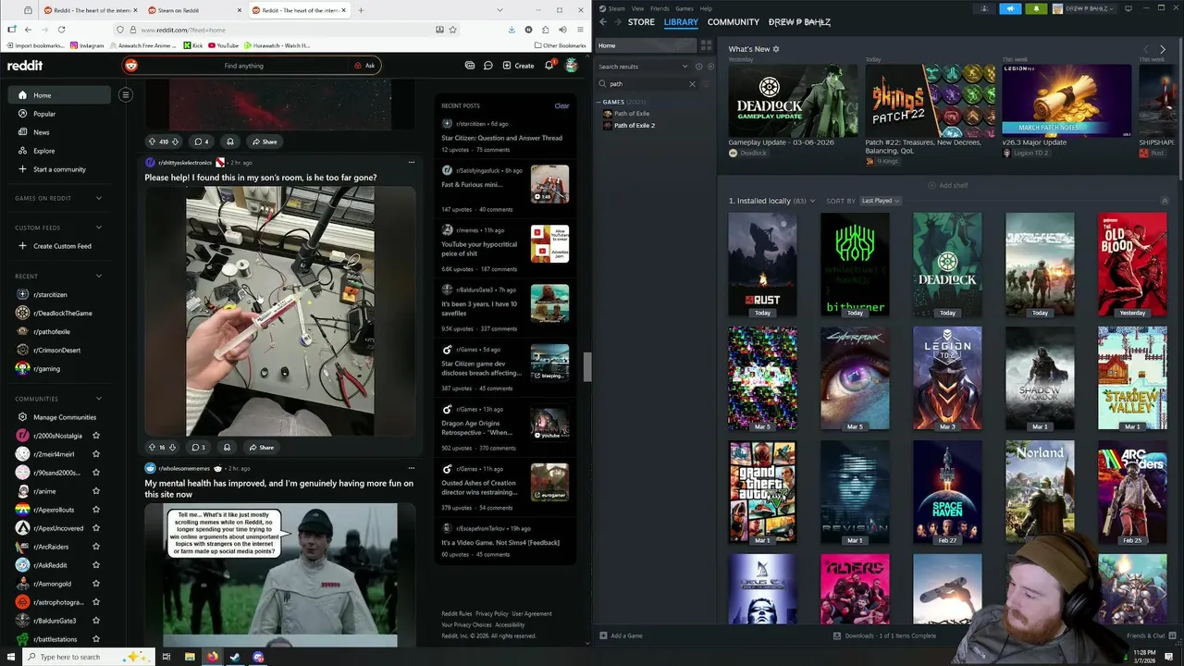Bookmark this page with Firefox star
Image resolution: width=1184 pixels, height=666 pixels.
pos(452,30)
